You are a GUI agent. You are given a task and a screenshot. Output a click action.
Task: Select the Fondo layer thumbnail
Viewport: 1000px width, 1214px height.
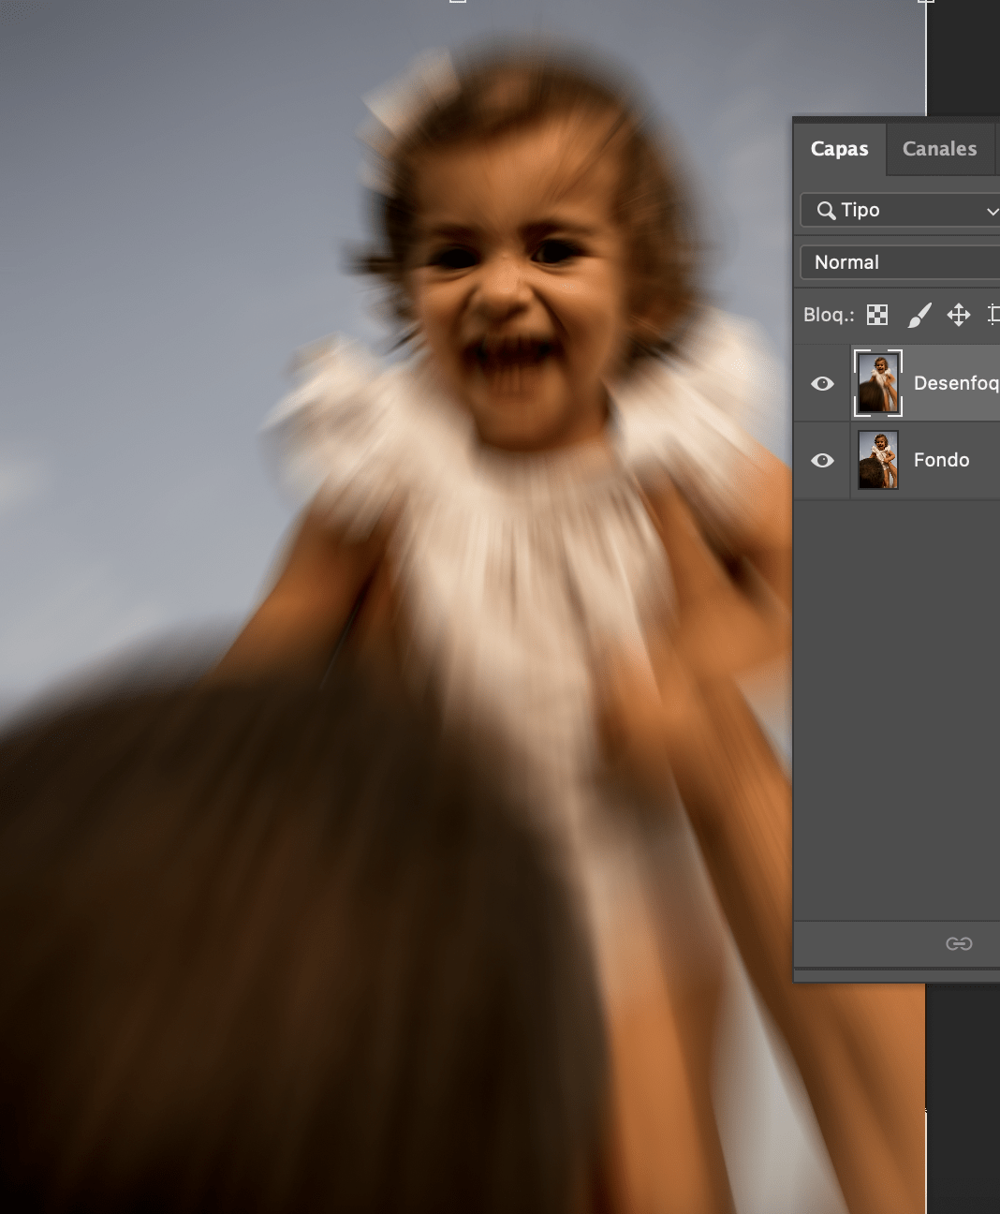click(x=878, y=460)
